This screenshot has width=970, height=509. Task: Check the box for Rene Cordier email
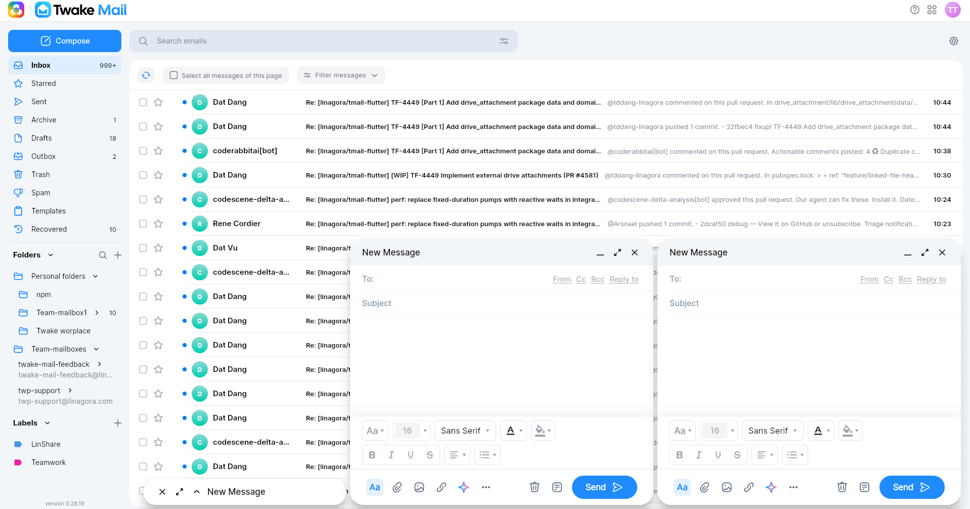[143, 224]
